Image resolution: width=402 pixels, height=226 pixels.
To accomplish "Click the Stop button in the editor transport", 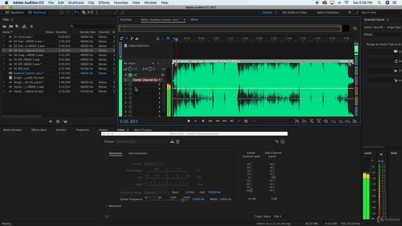I will (x=188, y=121).
